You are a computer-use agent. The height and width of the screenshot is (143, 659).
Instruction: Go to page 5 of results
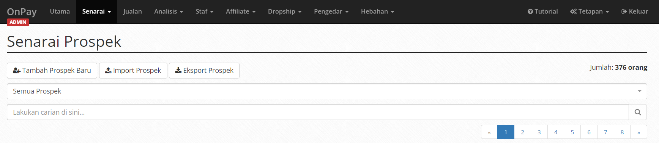[572, 132]
